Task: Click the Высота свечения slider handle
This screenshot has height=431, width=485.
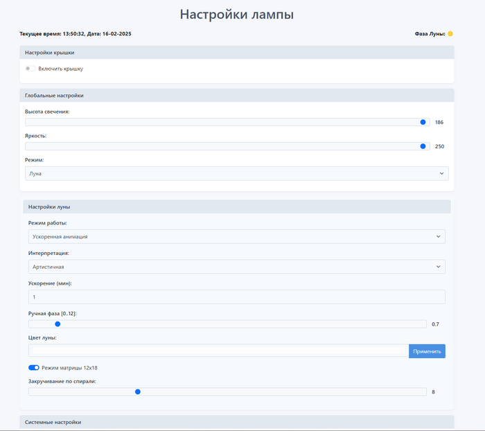Action: (x=423, y=122)
